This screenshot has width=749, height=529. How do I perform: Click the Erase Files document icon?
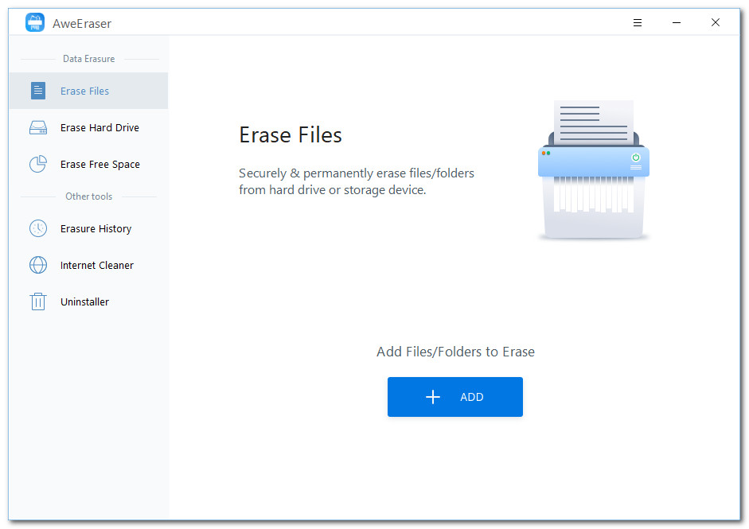pos(38,91)
